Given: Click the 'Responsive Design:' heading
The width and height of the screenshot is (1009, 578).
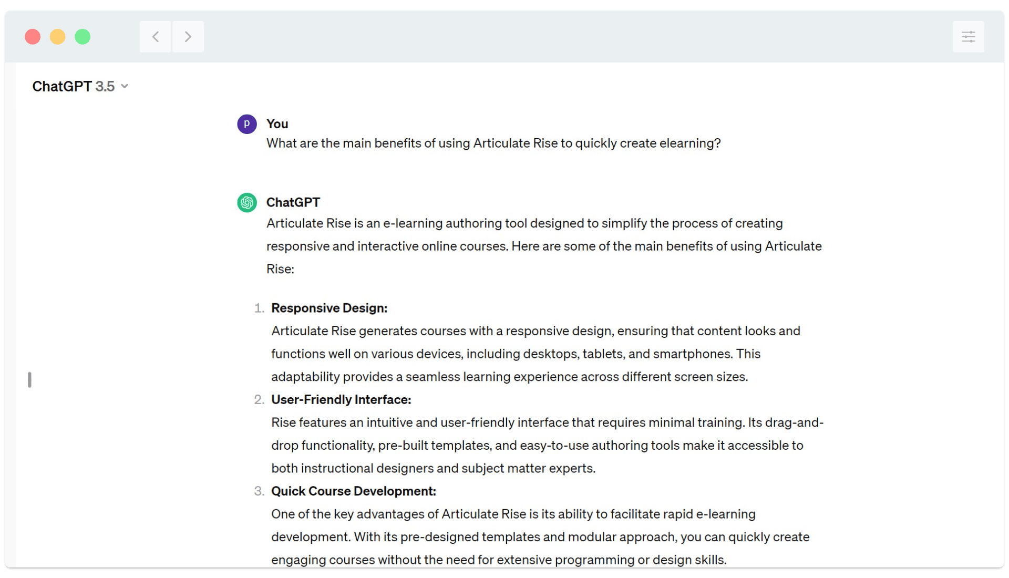Looking at the screenshot, I should click(329, 308).
